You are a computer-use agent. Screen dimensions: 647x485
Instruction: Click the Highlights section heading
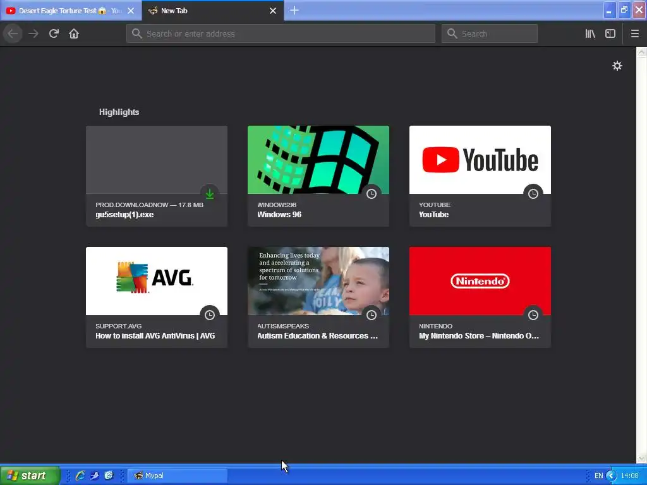pos(119,112)
